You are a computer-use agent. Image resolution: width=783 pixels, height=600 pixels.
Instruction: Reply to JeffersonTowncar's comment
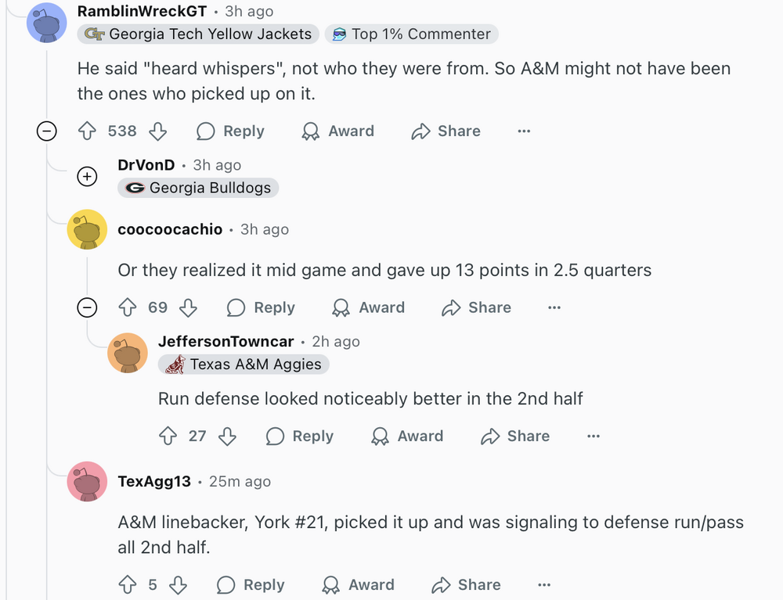point(300,437)
